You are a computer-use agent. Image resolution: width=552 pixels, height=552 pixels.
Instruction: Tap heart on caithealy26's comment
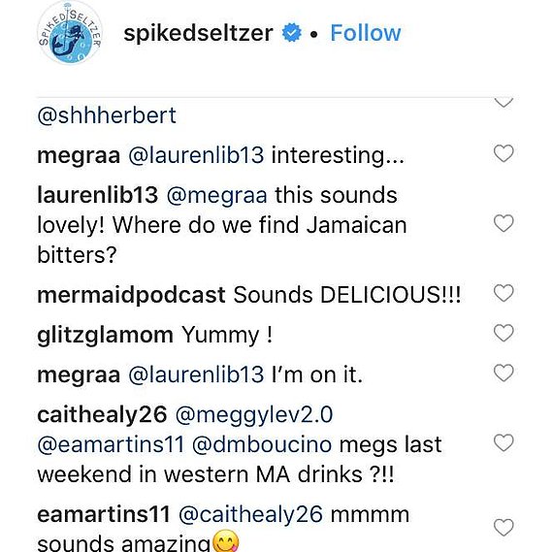pyautogui.click(x=503, y=442)
